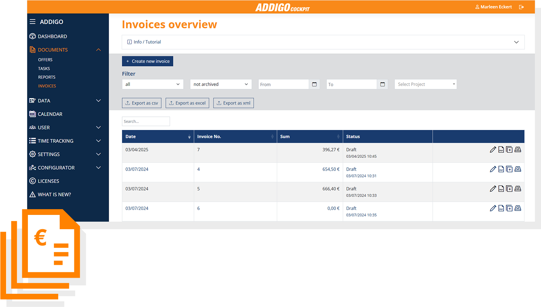
Task: Click the To date input field
Action: pyautogui.click(x=352, y=84)
